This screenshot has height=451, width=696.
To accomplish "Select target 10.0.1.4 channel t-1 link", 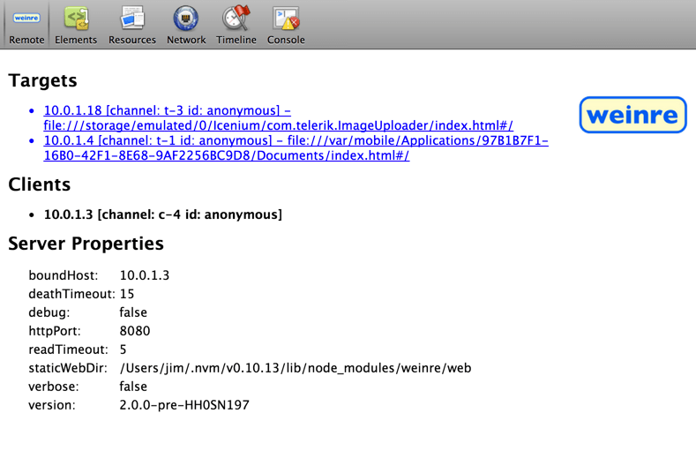I will pyautogui.click(x=296, y=147).
